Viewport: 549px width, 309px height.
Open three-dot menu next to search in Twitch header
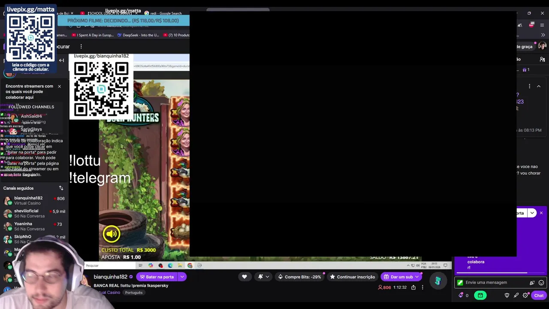pyautogui.click(x=81, y=46)
